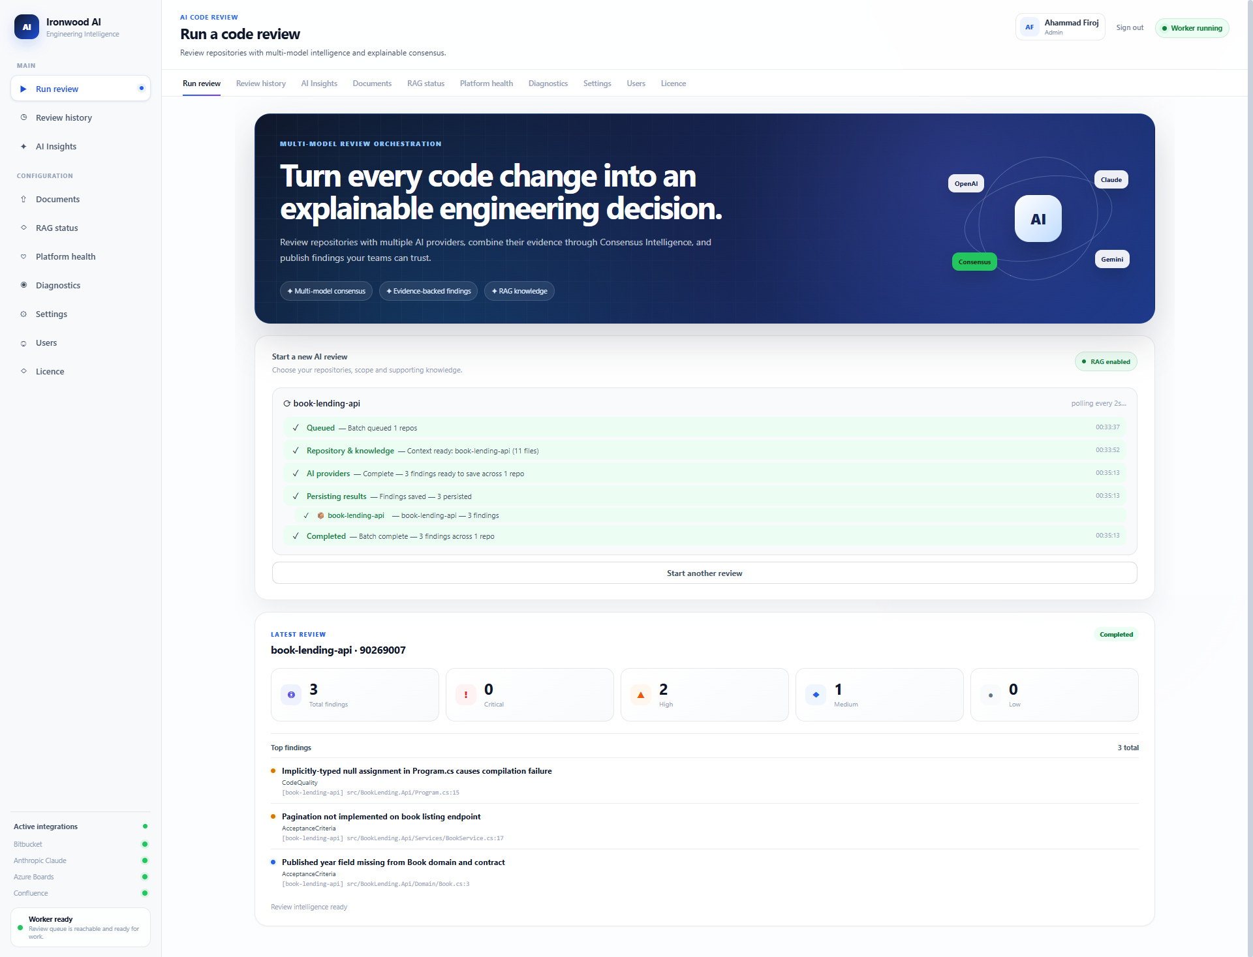Click the Repository & knowledge step row
This screenshot has height=957, width=1253.
705,451
